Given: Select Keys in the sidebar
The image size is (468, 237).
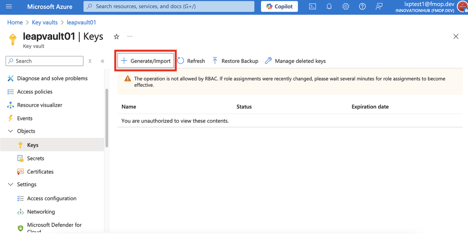Looking at the screenshot, I should coord(52,145).
